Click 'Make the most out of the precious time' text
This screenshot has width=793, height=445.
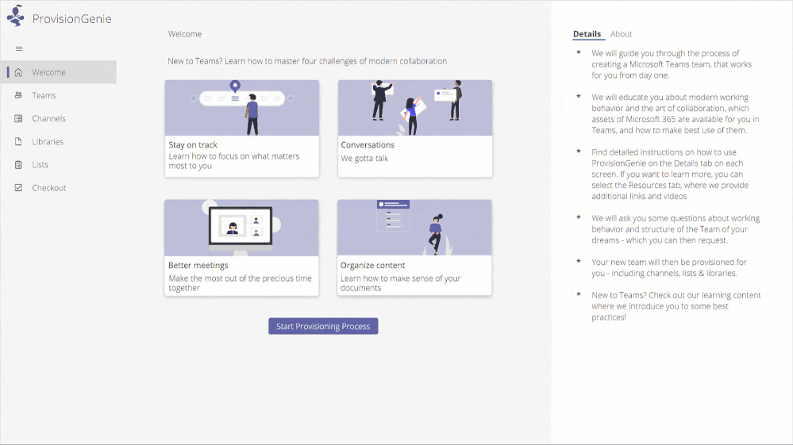pyautogui.click(x=241, y=283)
